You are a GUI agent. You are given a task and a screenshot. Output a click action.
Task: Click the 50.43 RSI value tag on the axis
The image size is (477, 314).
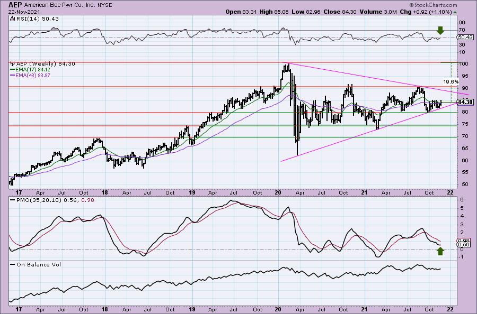465,38
